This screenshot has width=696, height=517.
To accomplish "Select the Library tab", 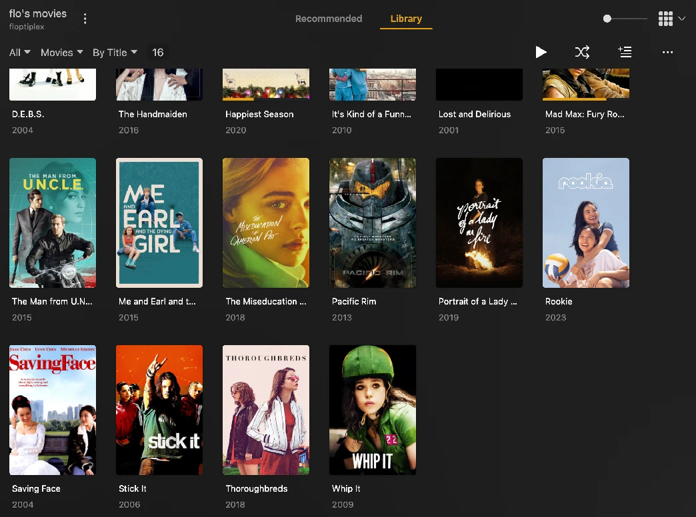I will pos(406,19).
